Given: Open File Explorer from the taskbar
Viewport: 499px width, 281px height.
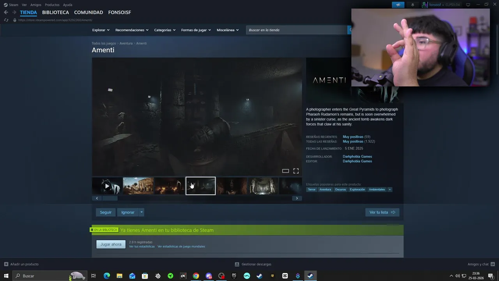Looking at the screenshot, I should pyautogui.click(x=119, y=276).
